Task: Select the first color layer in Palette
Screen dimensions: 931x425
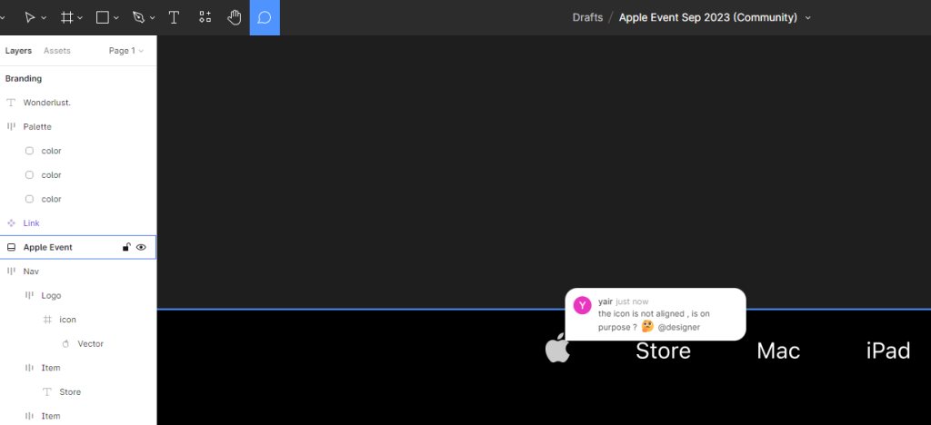Action: pyautogui.click(x=51, y=151)
